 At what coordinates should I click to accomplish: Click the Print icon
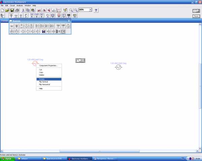[17, 10]
